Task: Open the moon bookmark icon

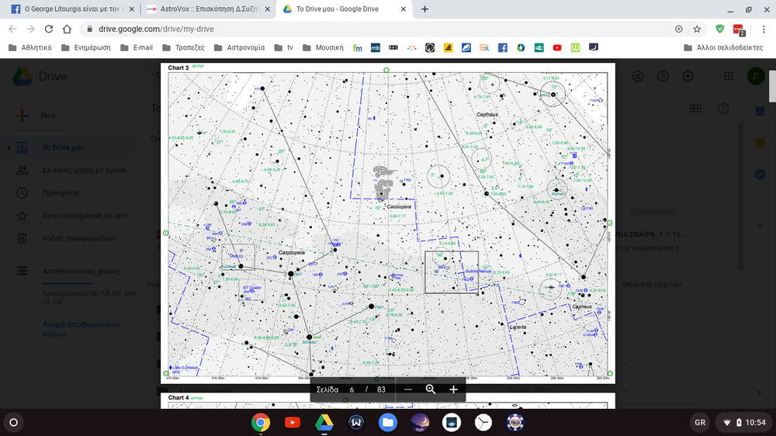Action: tap(594, 47)
